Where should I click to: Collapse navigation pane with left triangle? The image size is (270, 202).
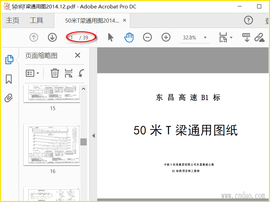(x=93, y=136)
